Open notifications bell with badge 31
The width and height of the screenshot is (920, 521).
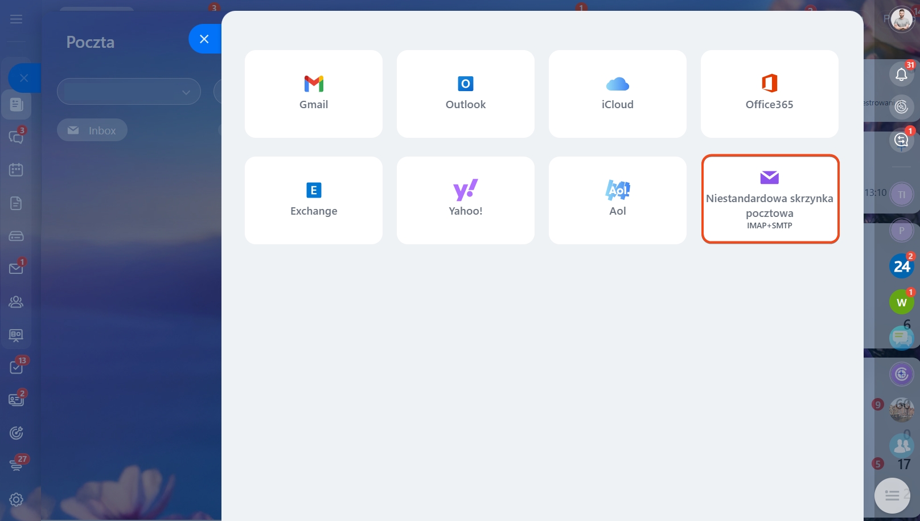click(901, 74)
